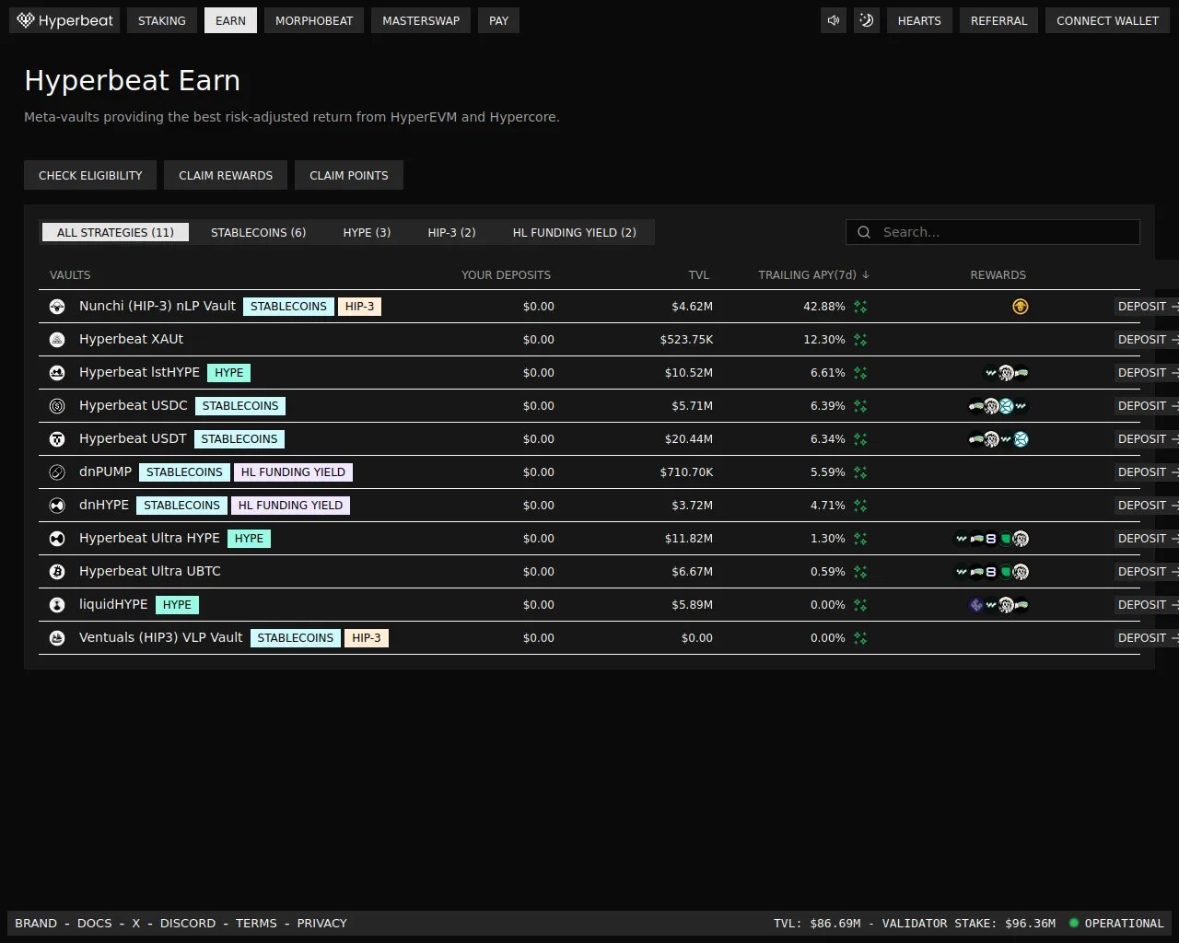
Task: Select the HL Funding Yield (2) filter
Action: tap(574, 232)
